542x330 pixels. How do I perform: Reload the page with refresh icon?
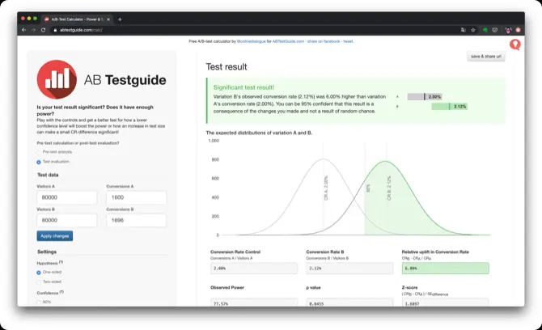43,30
